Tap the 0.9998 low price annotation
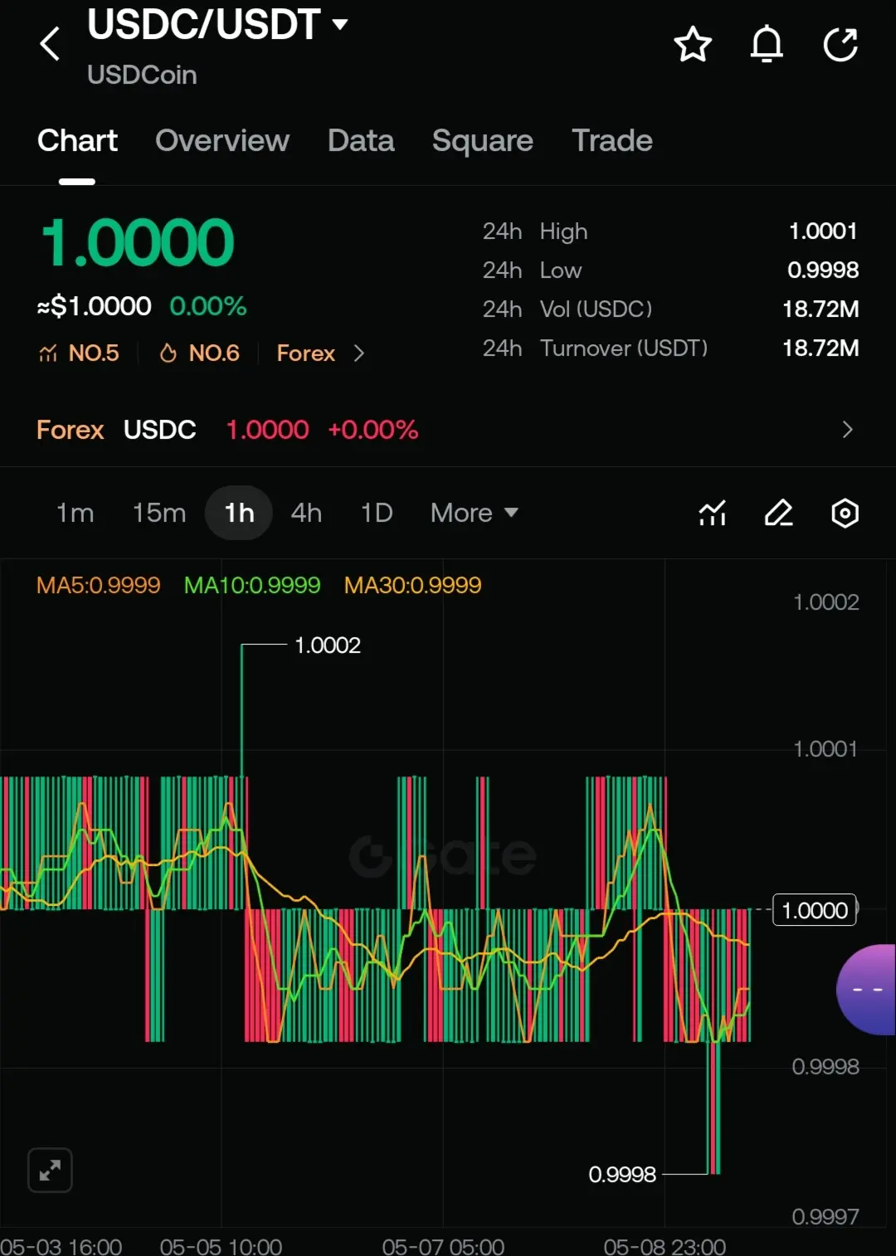 click(622, 1175)
